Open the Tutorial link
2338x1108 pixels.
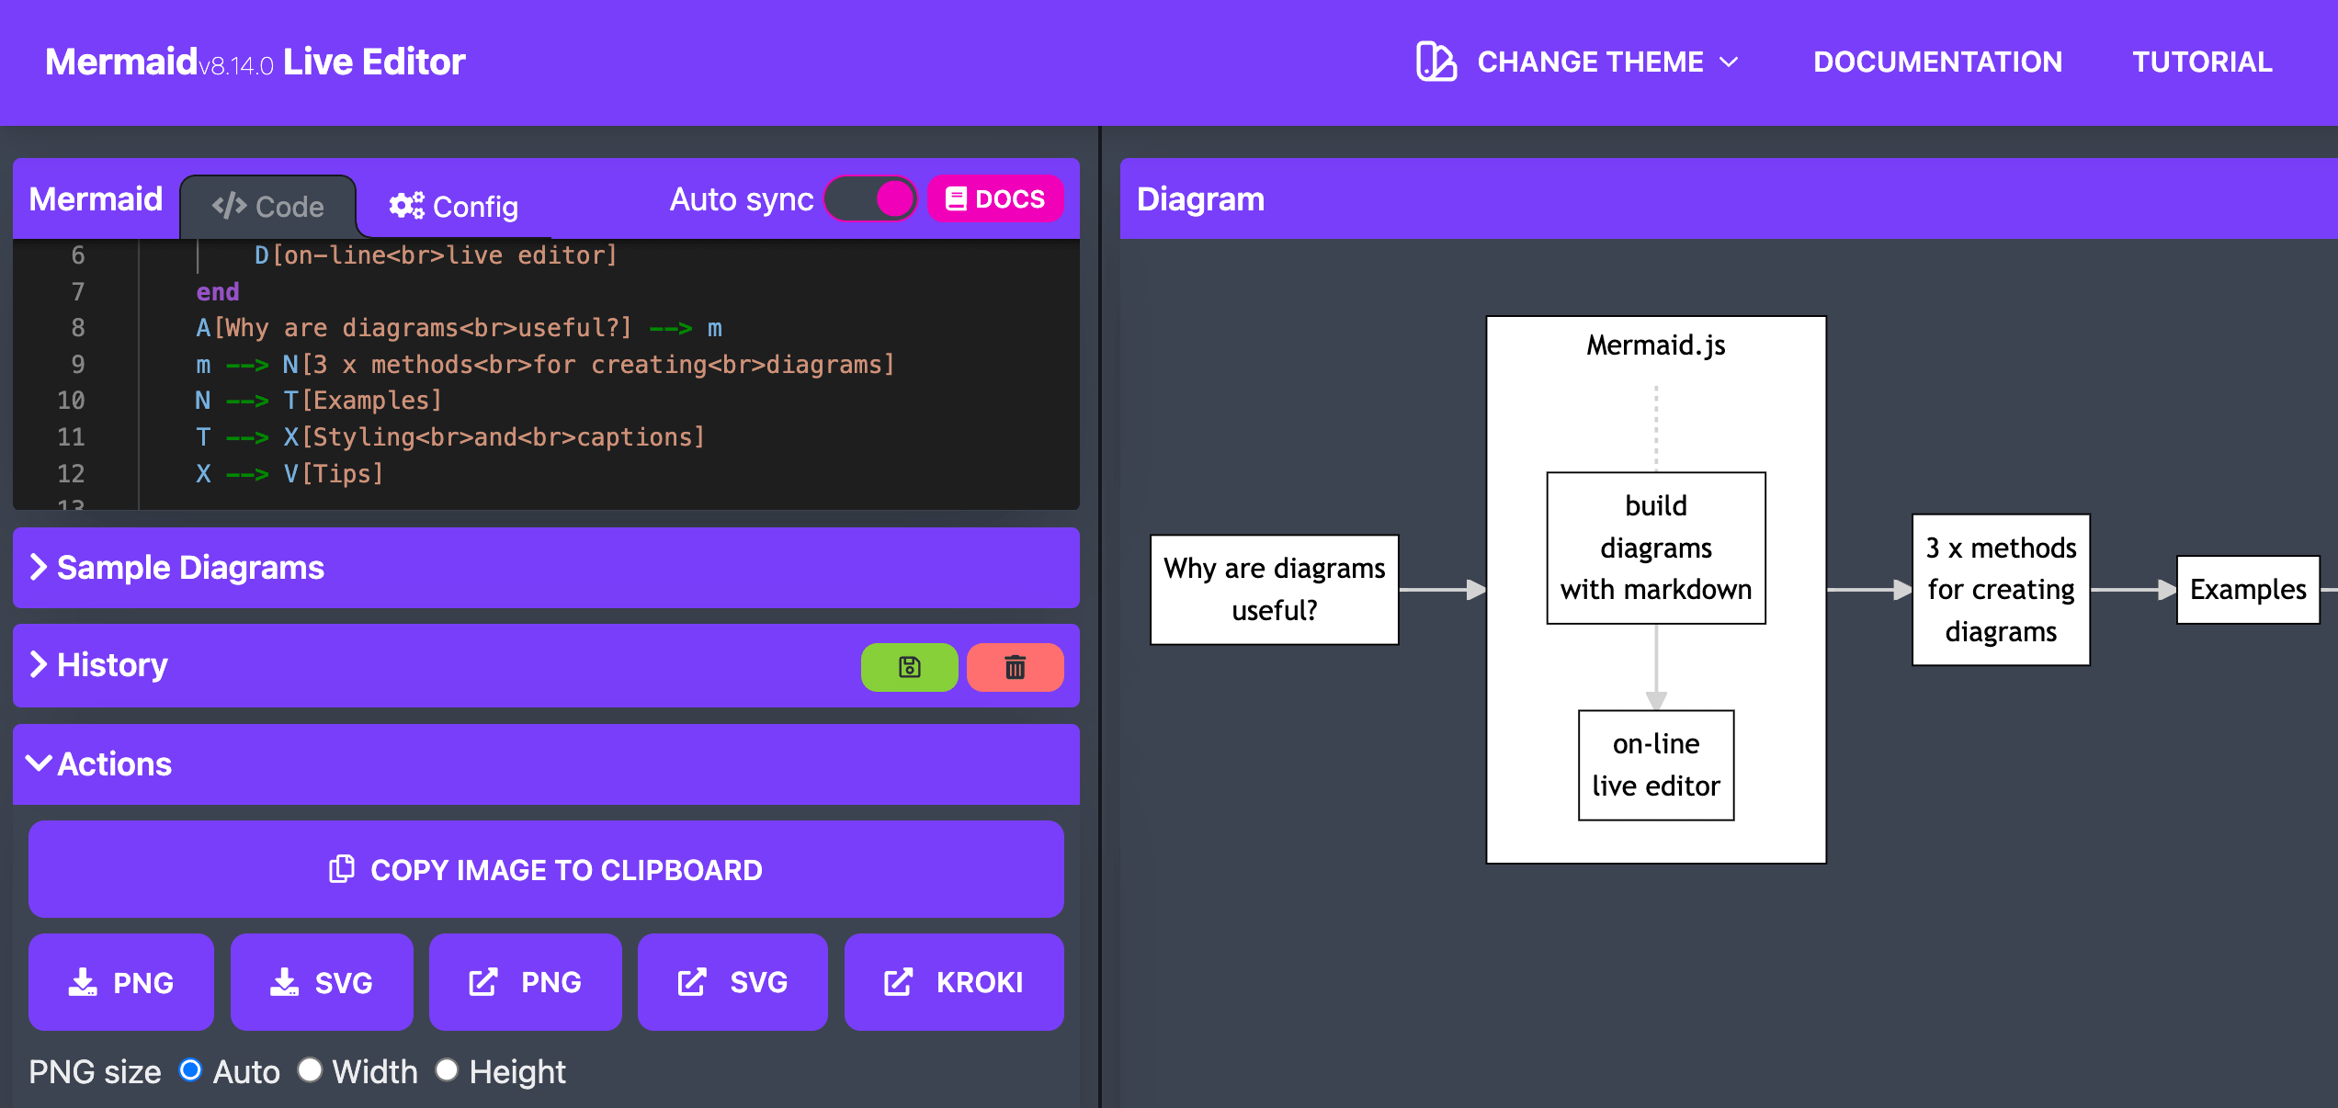(2202, 62)
